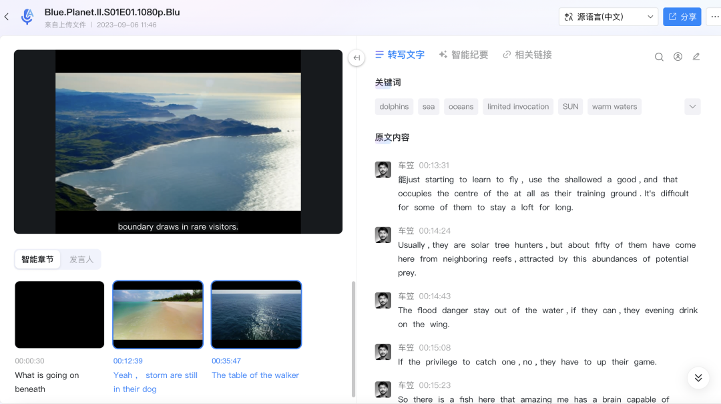Open the more options ellipsis menu

pos(713,17)
